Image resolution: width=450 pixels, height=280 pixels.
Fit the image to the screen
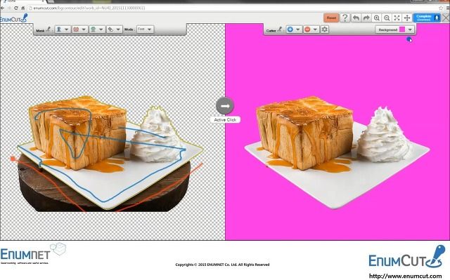pyautogui.click(x=397, y=18)
